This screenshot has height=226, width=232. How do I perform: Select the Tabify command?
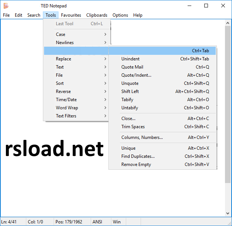[x=162, y=100]
